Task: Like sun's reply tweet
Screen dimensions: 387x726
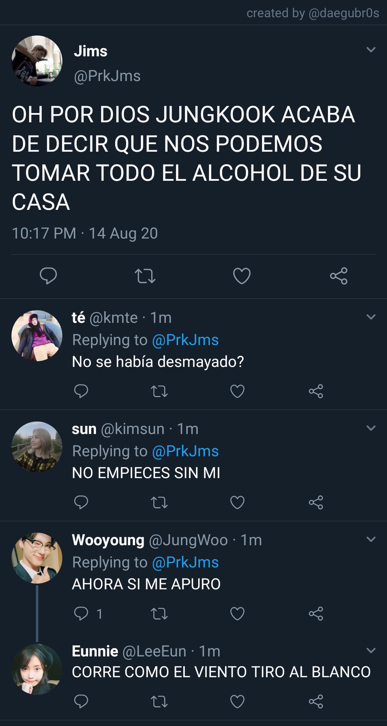Action: (x=237, y=502)
